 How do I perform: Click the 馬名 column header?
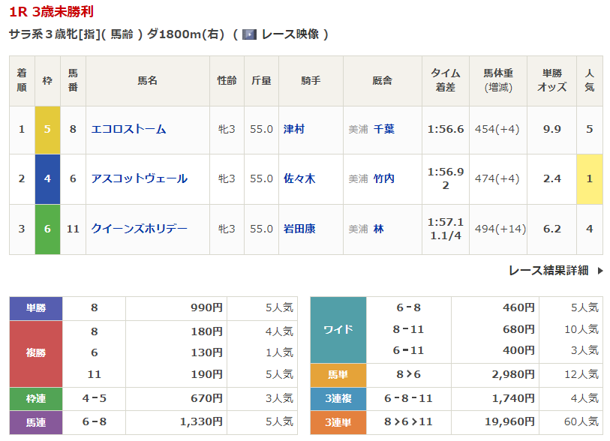click(x=147, y=80)
